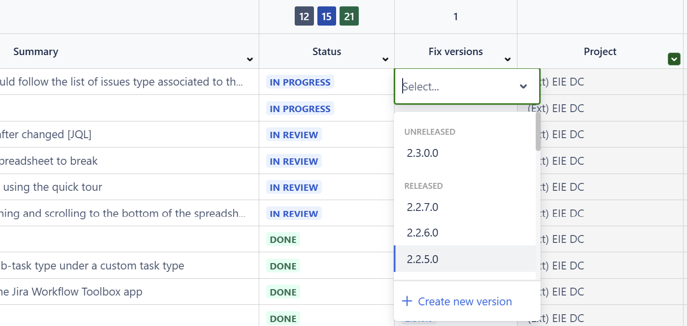The image size is (687, 326).
Task: Click the green status count badge 21
Action: 349,17
